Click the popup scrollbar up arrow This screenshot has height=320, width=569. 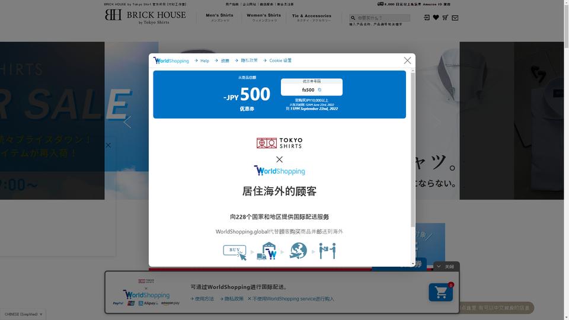pyautogui.click(x=413, y=71)
